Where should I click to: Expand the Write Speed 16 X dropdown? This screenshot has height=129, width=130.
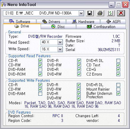tap(60, 49)
